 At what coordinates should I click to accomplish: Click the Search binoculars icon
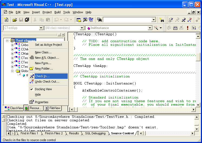pyautogui.click(x=162, y=20)
